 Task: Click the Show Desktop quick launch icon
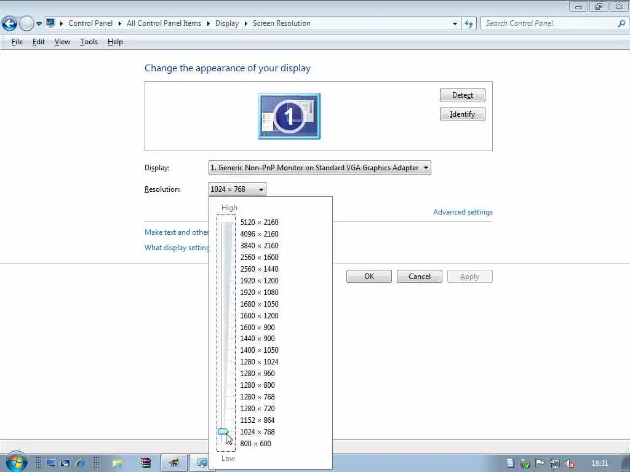pos(51,463)
